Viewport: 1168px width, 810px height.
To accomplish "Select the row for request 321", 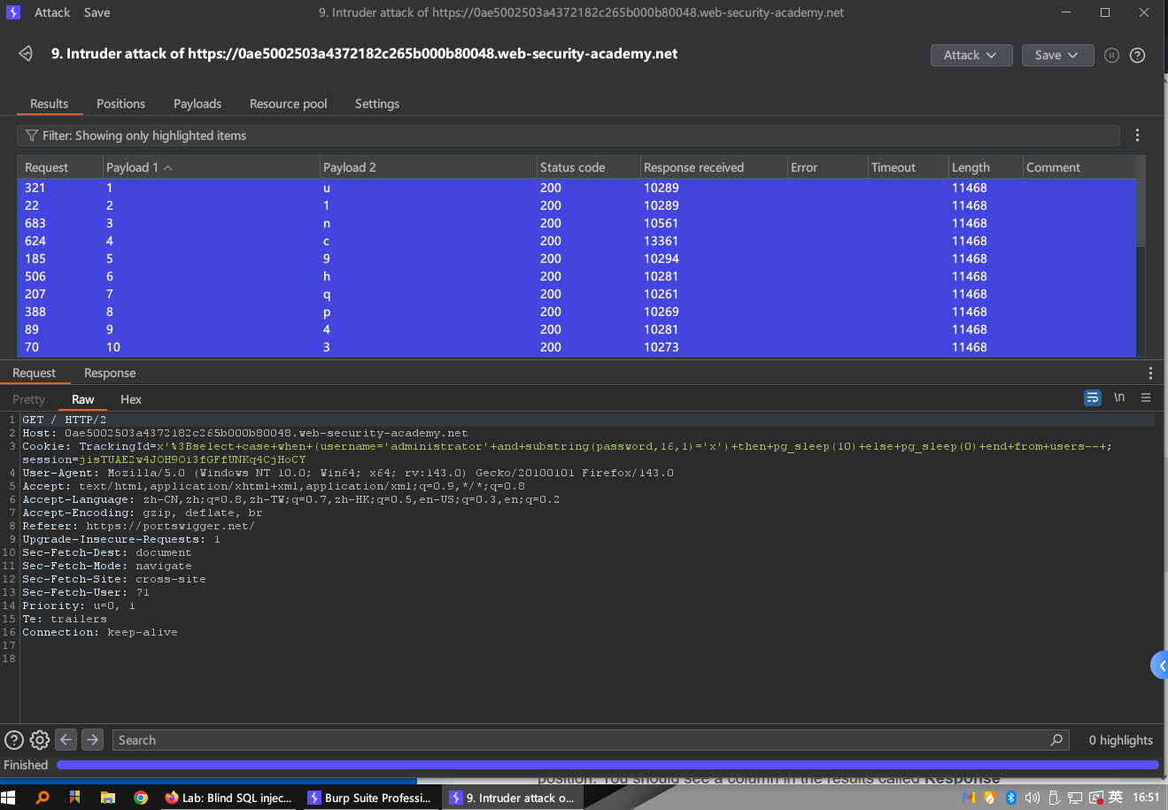I will coord(576,188).
